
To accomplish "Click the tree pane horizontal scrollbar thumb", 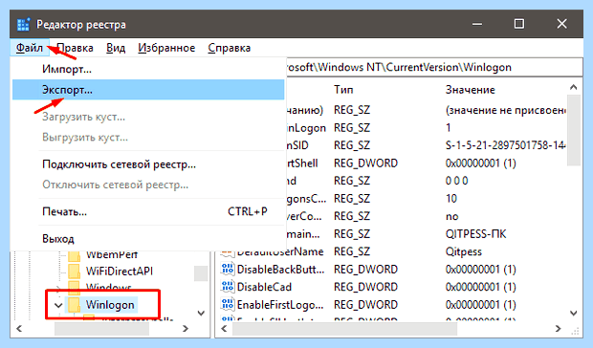I will (x=101, y=329).
